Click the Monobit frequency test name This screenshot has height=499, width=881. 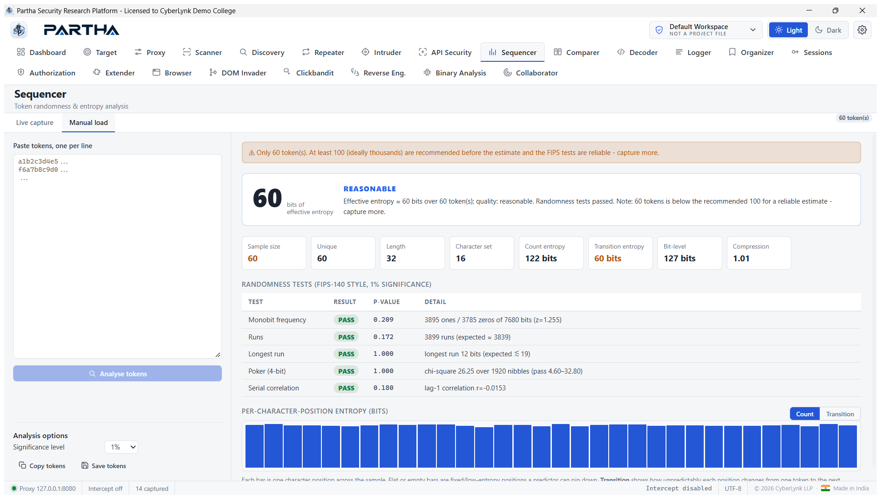pyautogui.click(x=277, y=320)
